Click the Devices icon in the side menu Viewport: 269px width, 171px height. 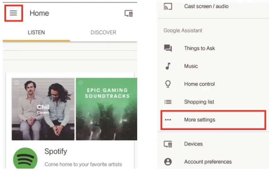[168, 144]
